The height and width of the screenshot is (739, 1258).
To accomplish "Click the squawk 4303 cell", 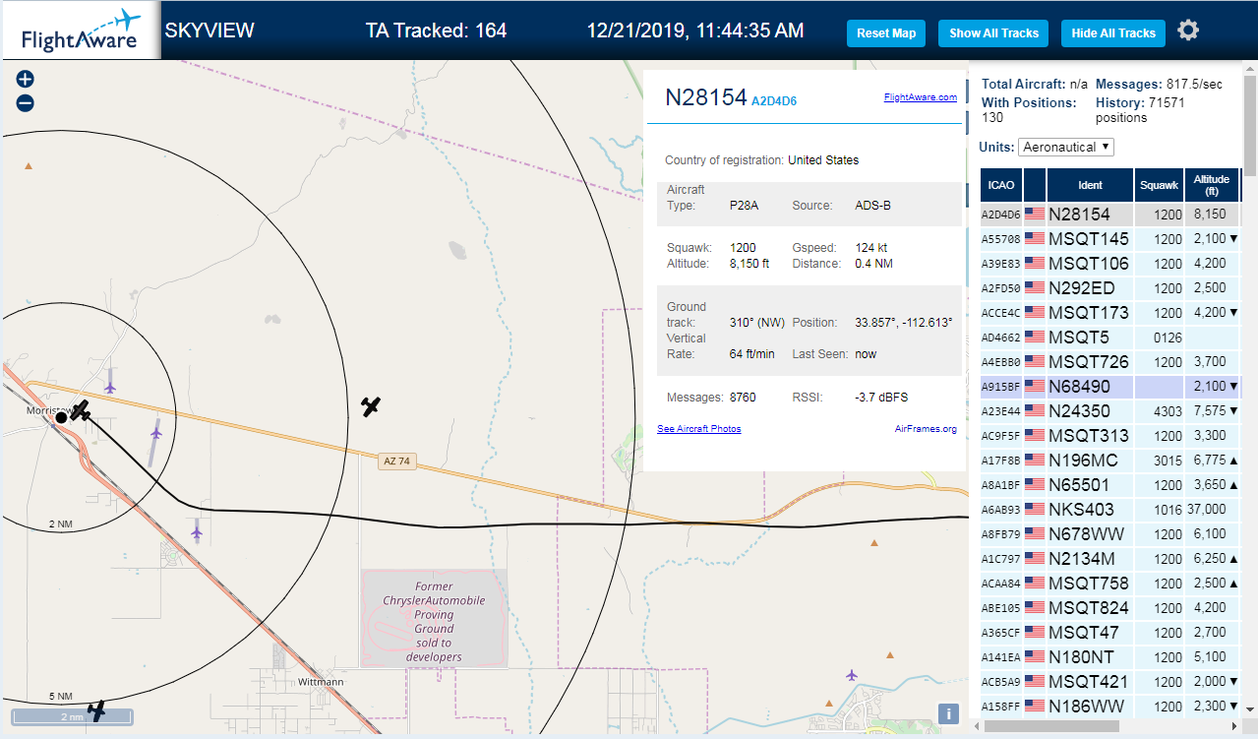I will (1160, 411).
